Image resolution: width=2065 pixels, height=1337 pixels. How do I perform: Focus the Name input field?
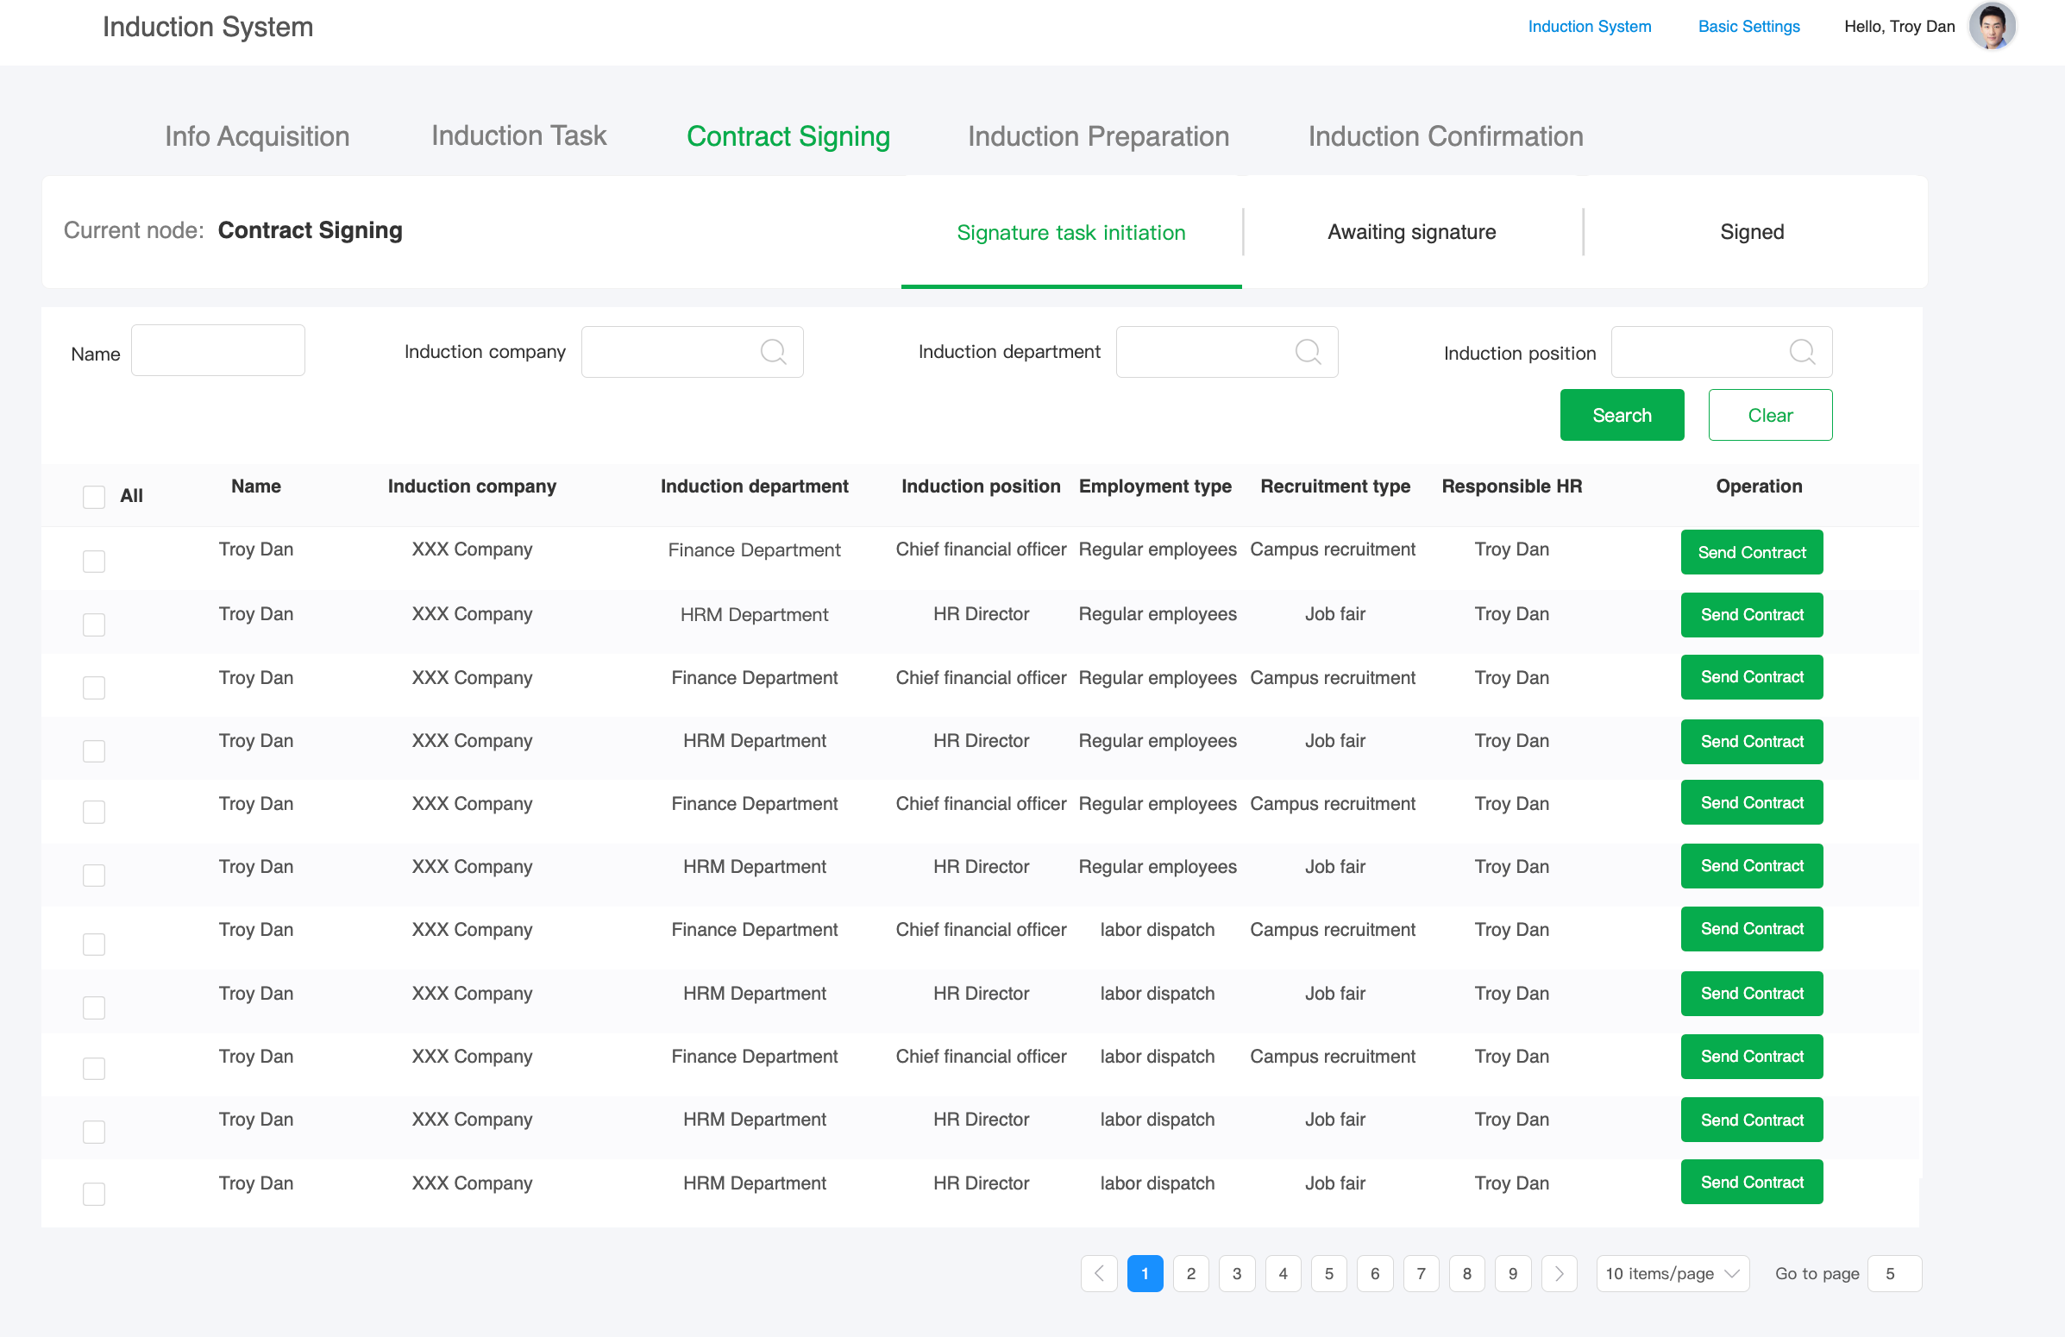[x=217, y=350]
